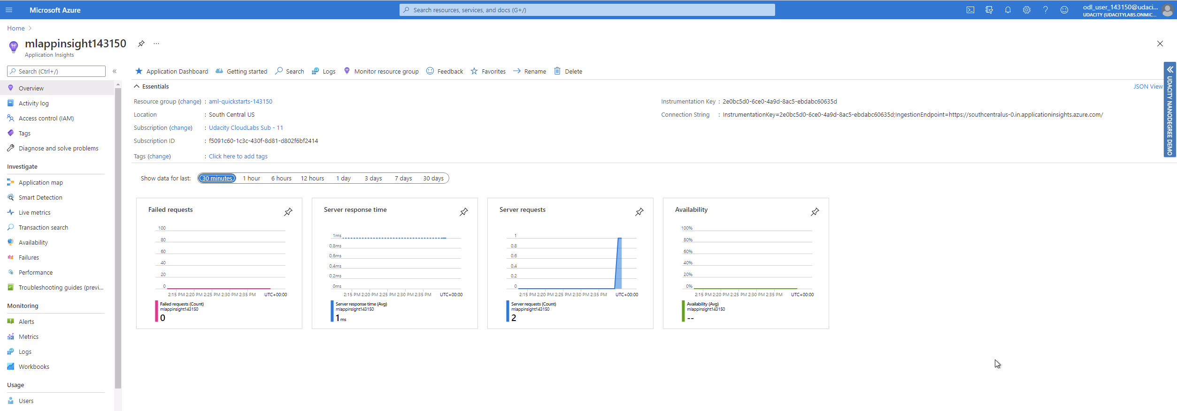Collapse the left navigation menu
This screenshot has width=1177, height=411.
(115, 71)
